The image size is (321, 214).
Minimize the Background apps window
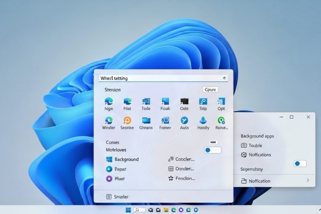pos(282,117)
